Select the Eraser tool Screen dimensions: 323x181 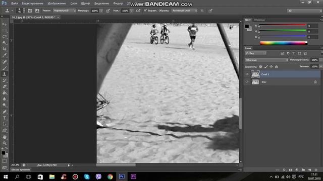point(5,86)
